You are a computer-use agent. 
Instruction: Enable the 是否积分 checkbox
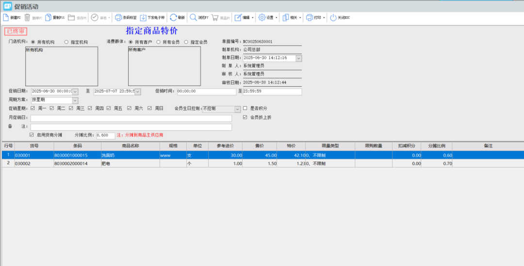coord(245,108)
